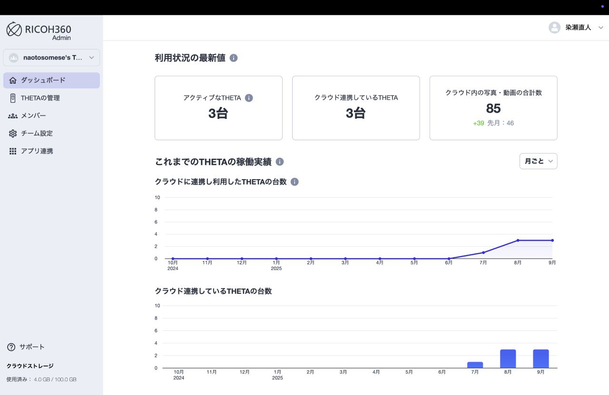The image size is (609, 395).
Task: Click the team avatar icon in team selector
Action: pos(13,58)
